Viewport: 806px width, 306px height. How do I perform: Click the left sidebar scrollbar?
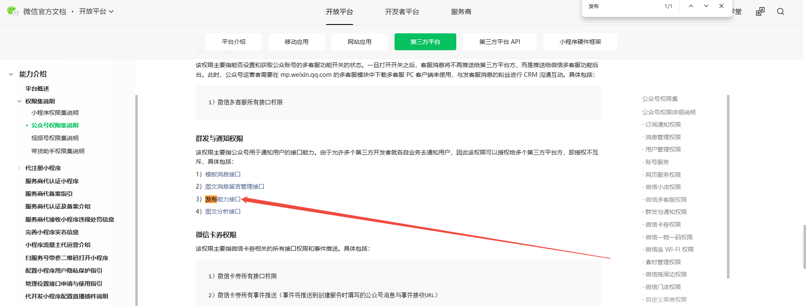(136, 200)
